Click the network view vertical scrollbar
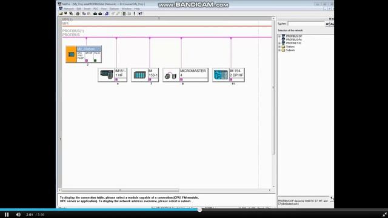 click(273, 87)
